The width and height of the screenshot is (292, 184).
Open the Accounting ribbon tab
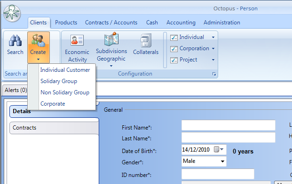(x=181, y=23)
